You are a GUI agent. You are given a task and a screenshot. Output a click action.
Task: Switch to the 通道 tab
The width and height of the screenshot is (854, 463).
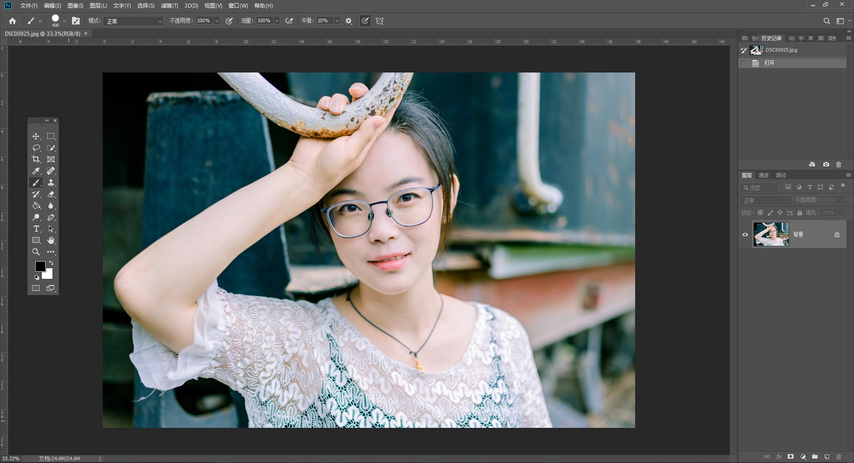(764, 175)
